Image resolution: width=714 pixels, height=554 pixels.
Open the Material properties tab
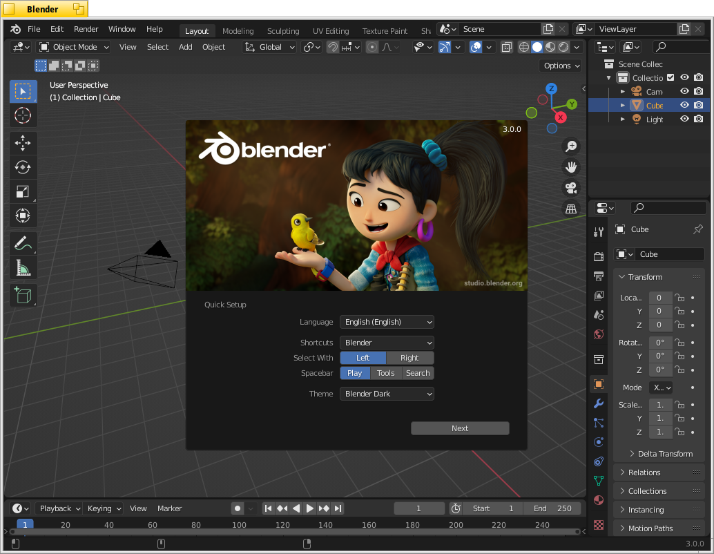(599, 500)
